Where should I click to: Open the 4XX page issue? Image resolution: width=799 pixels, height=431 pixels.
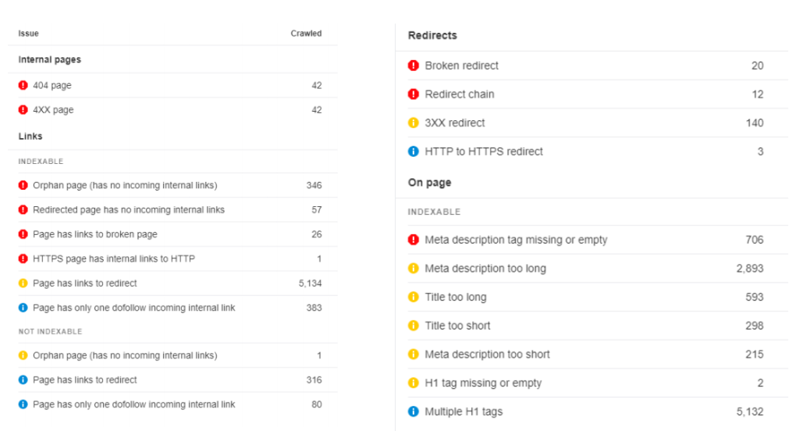pyautogui.click(x=53, y=110)
